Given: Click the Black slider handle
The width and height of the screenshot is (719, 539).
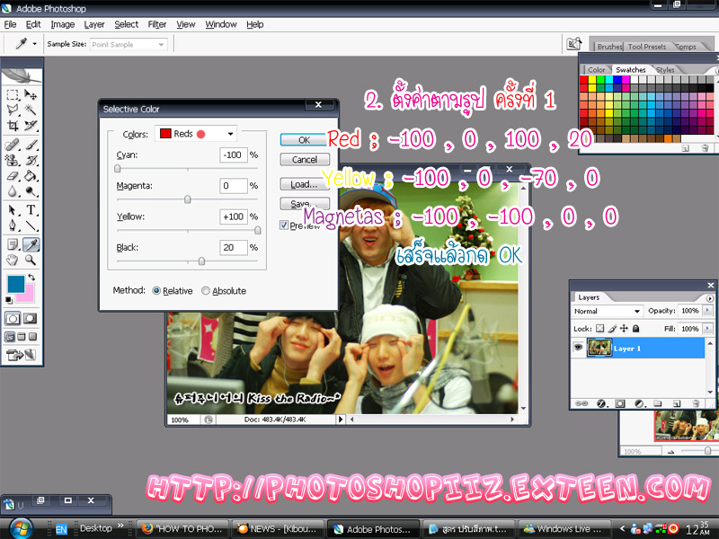Looking at the screenshot, I should 201,261.
